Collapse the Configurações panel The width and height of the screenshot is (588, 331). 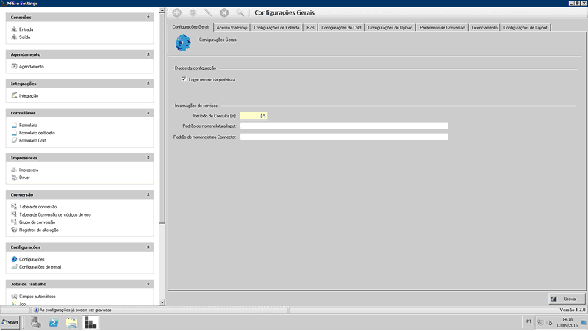click(x=148, y=247)
